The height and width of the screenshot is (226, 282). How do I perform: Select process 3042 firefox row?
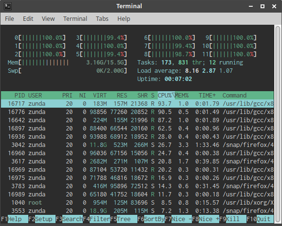pyautogui.click(x=137, y=145)
